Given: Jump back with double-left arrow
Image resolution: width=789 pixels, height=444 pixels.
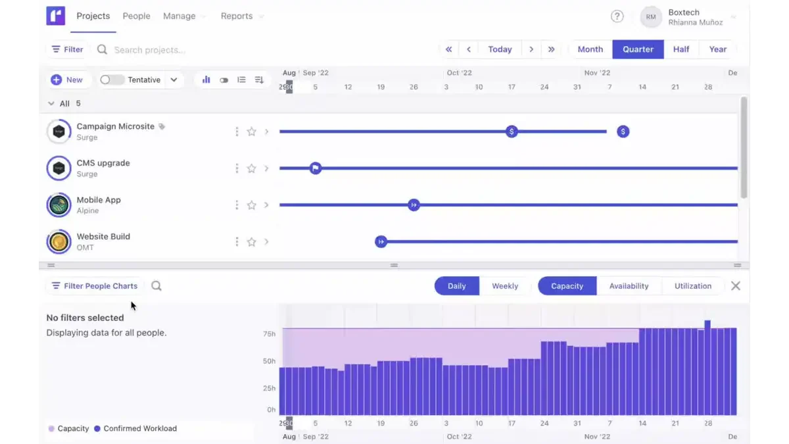Looking at the screenshot, I should (x=449, y=49).
